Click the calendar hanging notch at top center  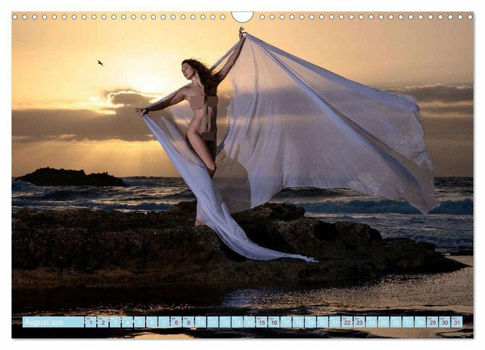point(242,17)
